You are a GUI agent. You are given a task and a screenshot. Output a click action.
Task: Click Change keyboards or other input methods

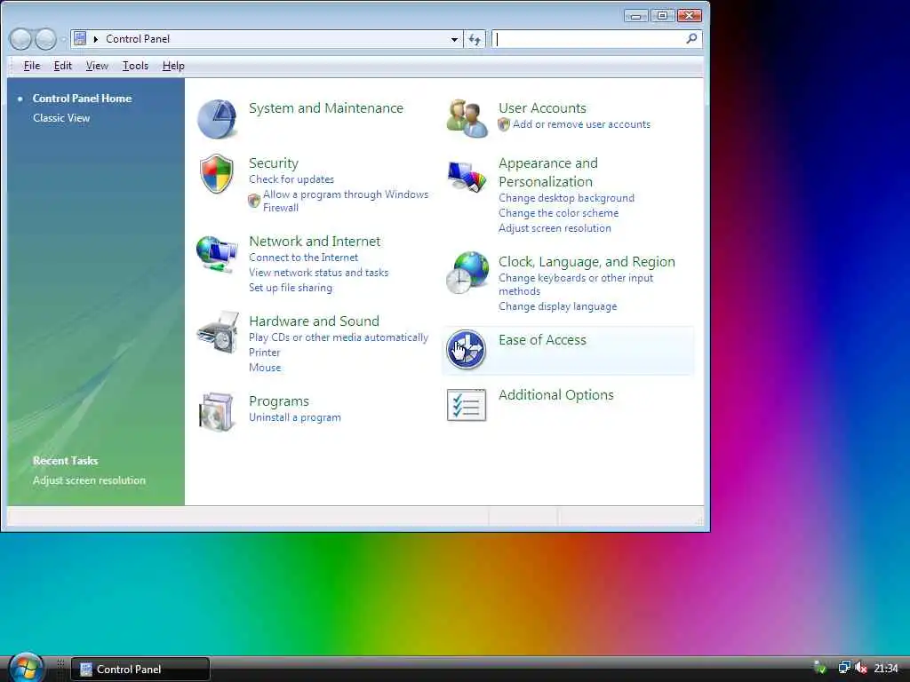(x=576, y=284)
